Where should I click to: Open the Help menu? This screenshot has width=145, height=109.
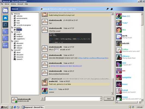[26, 4]
